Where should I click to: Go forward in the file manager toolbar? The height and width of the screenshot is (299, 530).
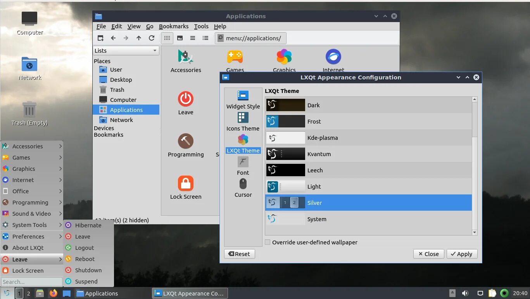pyautogui.click(x=126, y=38)
